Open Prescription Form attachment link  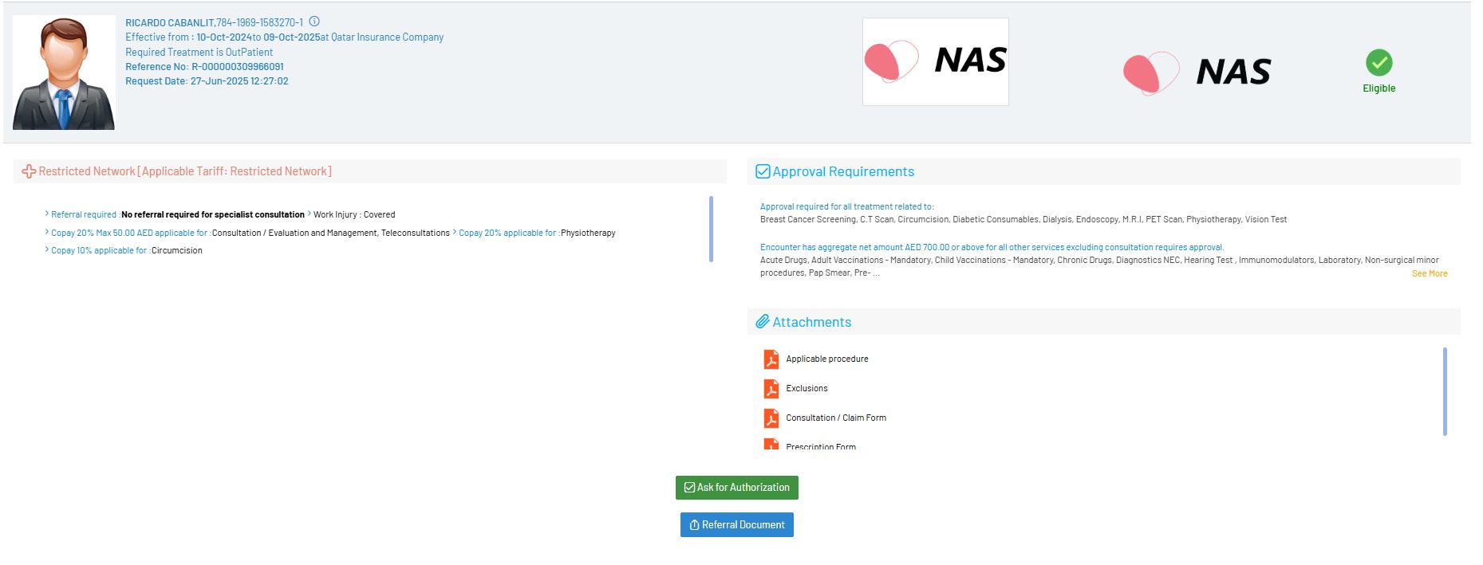821,446
